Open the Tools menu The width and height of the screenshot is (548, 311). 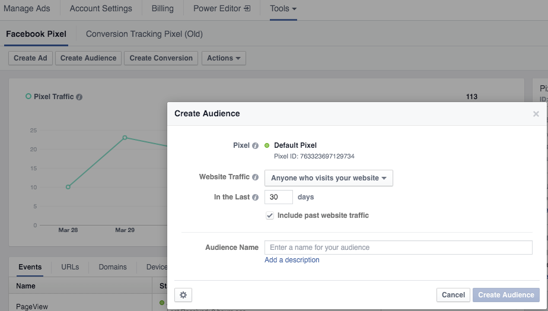point(283,9)
